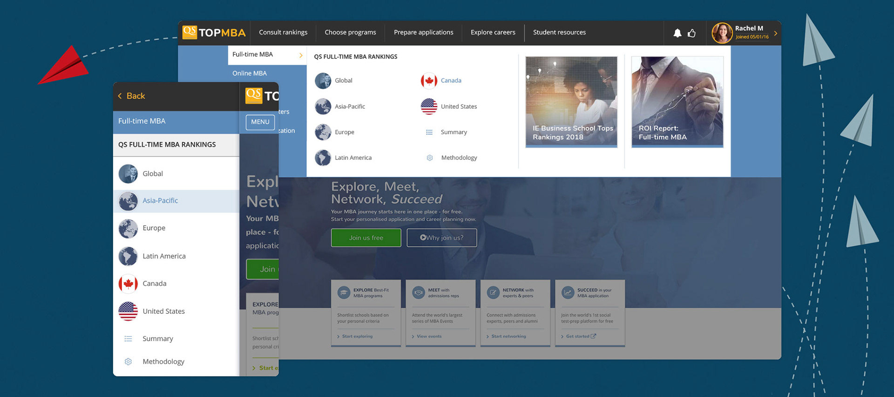Open the Start networking link
The width and height of the screenshot is (894, 397).
coord(508,336)
